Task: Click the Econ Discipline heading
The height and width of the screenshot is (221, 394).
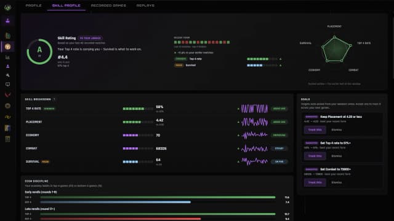Action: [36, 181]
